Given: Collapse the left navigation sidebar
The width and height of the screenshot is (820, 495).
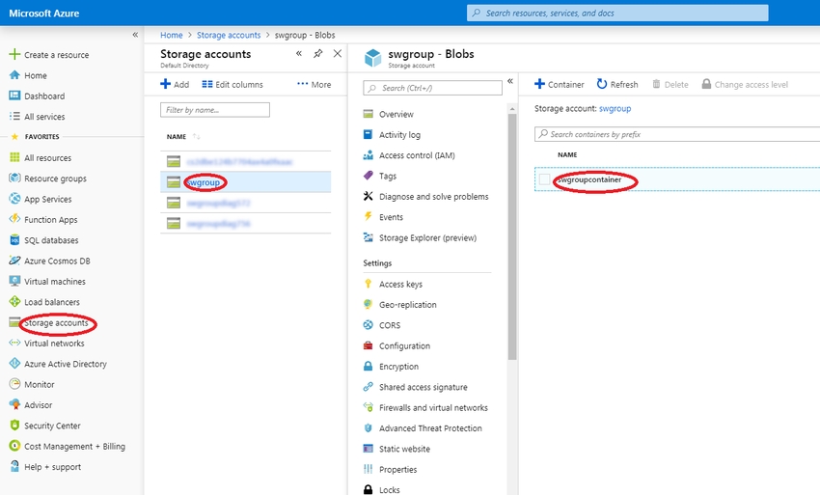Looking at the screenshot, I should coord(135,35).
